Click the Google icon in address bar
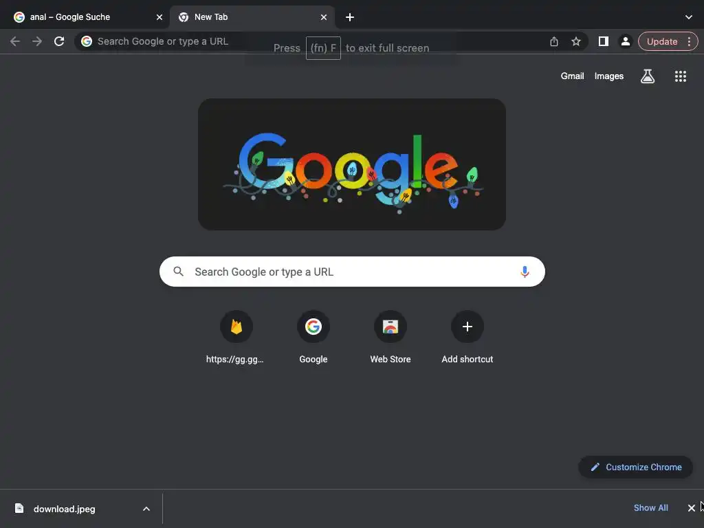 (x=87, y=41)
